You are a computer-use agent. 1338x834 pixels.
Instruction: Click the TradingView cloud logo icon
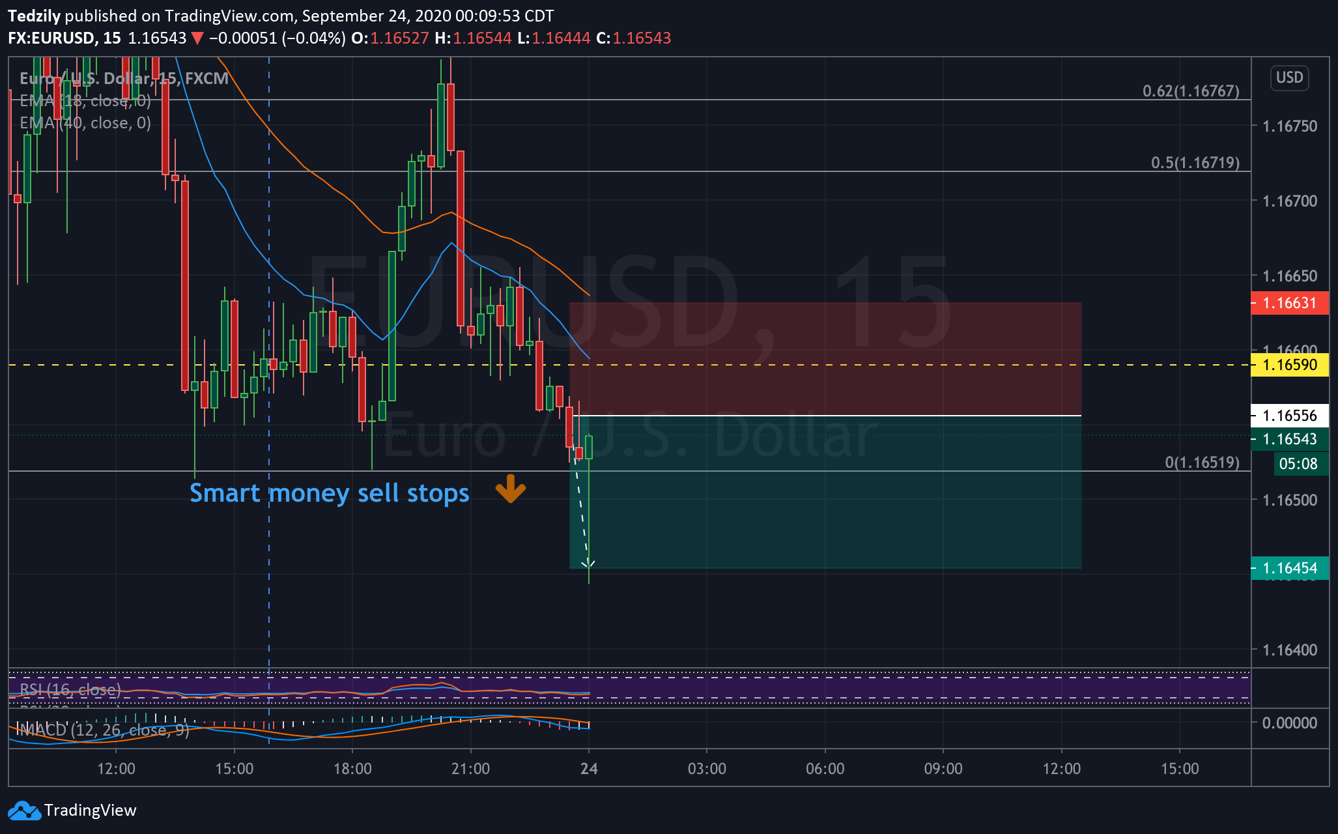(x=24, y=811)
